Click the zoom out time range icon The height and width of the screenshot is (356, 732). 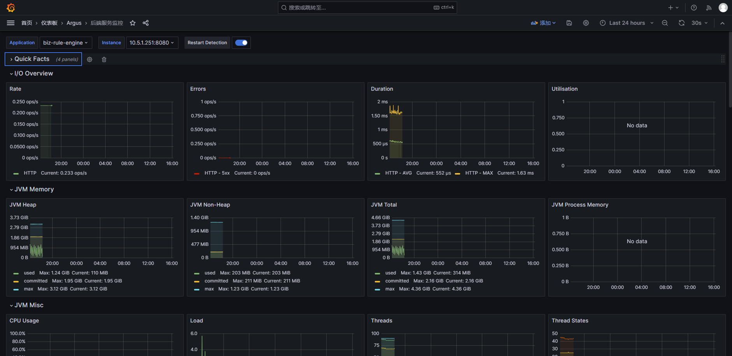coord(665,23)
